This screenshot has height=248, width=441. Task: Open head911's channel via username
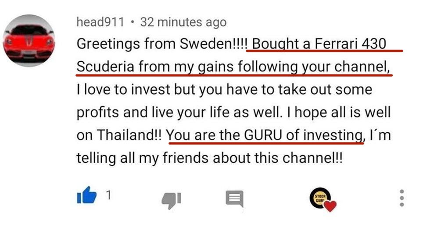[x=100, y=22]
